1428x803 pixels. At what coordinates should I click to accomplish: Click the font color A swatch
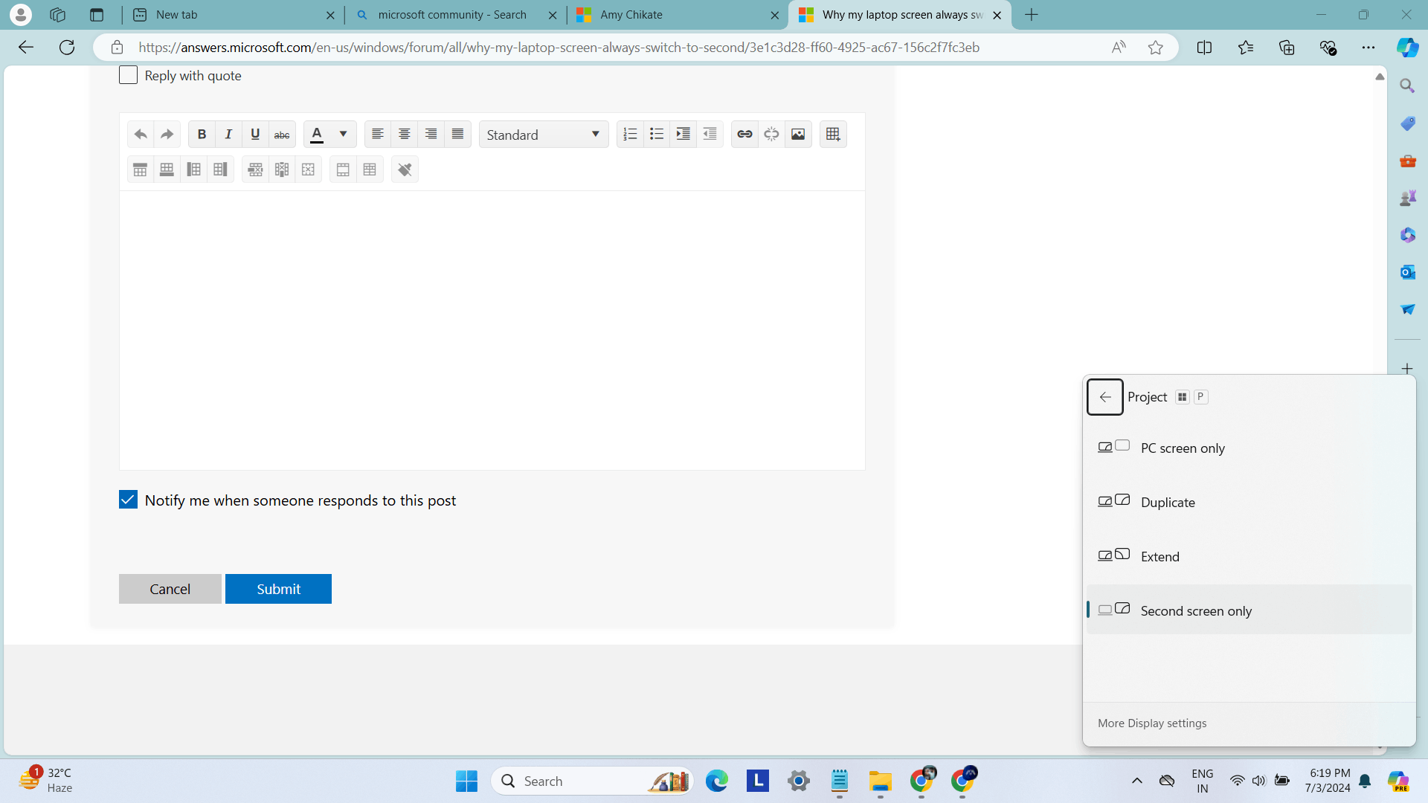(317, 135)
